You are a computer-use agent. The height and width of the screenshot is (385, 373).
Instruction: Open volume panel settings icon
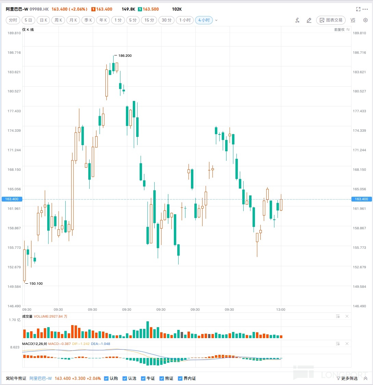pyautogui.click(x=338, y=316)
